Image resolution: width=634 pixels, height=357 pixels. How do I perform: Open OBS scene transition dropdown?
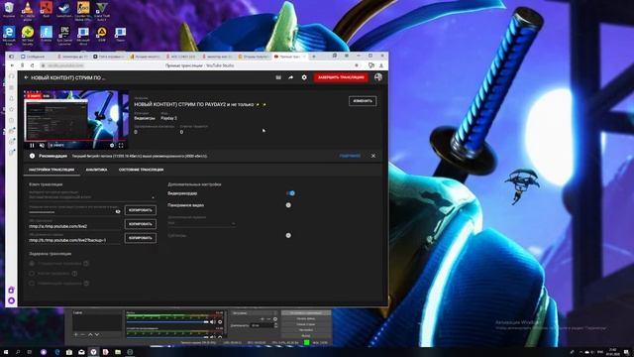point(255,313)
